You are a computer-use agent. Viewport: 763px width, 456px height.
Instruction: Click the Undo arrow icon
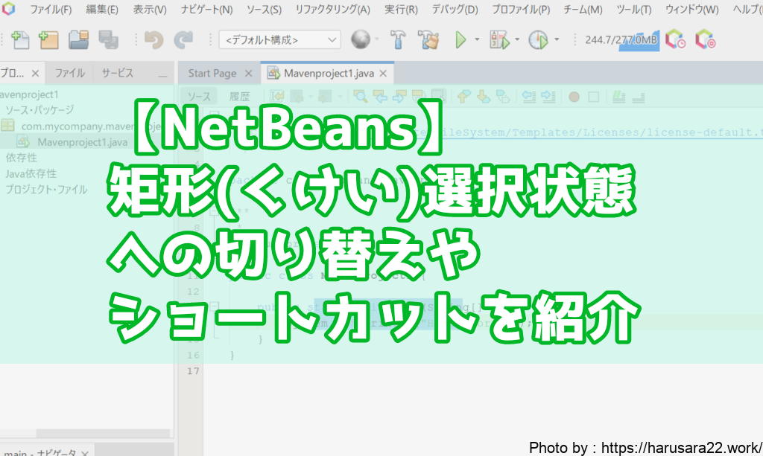(x=153, y=39)
